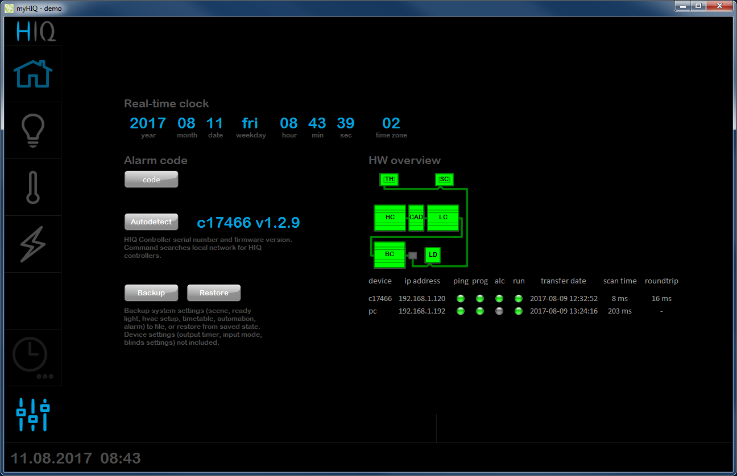Viewport: 737px width, 476px height.
Task: Click the HC hardware block
Action: pos(390,218)
